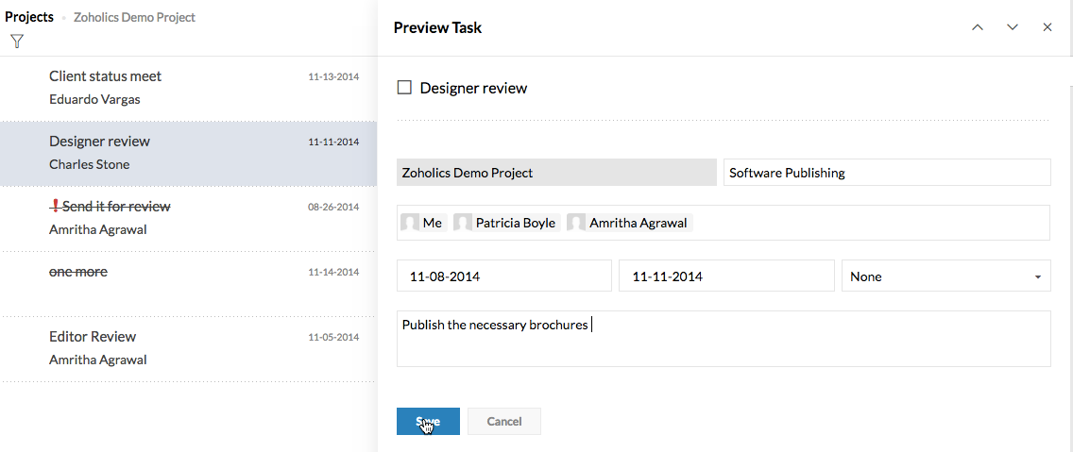This screenshot has height=452, width=1073.
Task: Select the Client status meet task
Action: point(105,76)
